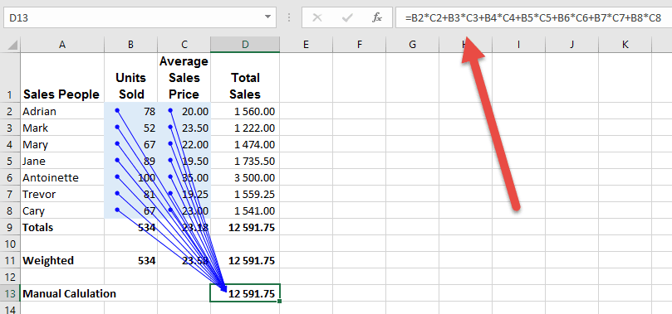Select the cell containing 'Trevor'

62,194
